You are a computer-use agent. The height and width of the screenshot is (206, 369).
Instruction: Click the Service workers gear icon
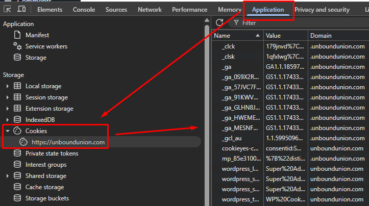17,46
